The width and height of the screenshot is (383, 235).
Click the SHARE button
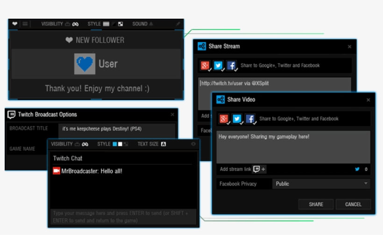click(x=316, y=204)
